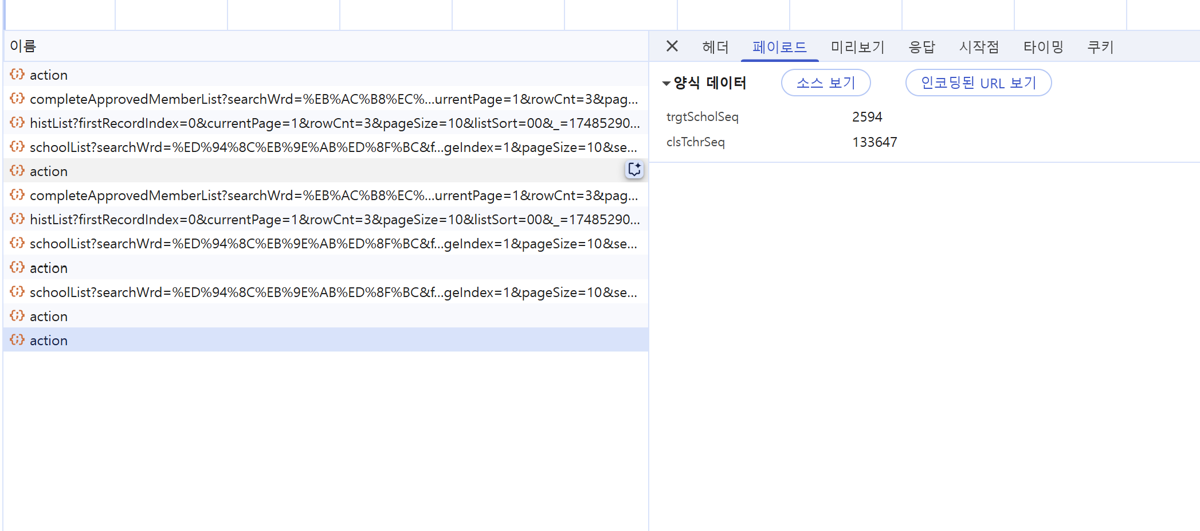Click the icon of the last schoolList request

17,292
